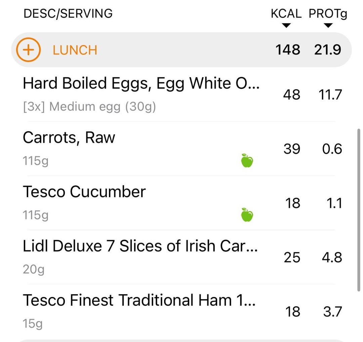Open the Carrots, Raw entry
Screen dimensions: 363x342
[181, 148]
